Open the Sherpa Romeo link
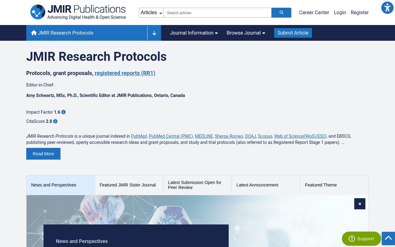 [x=229, y=136]
